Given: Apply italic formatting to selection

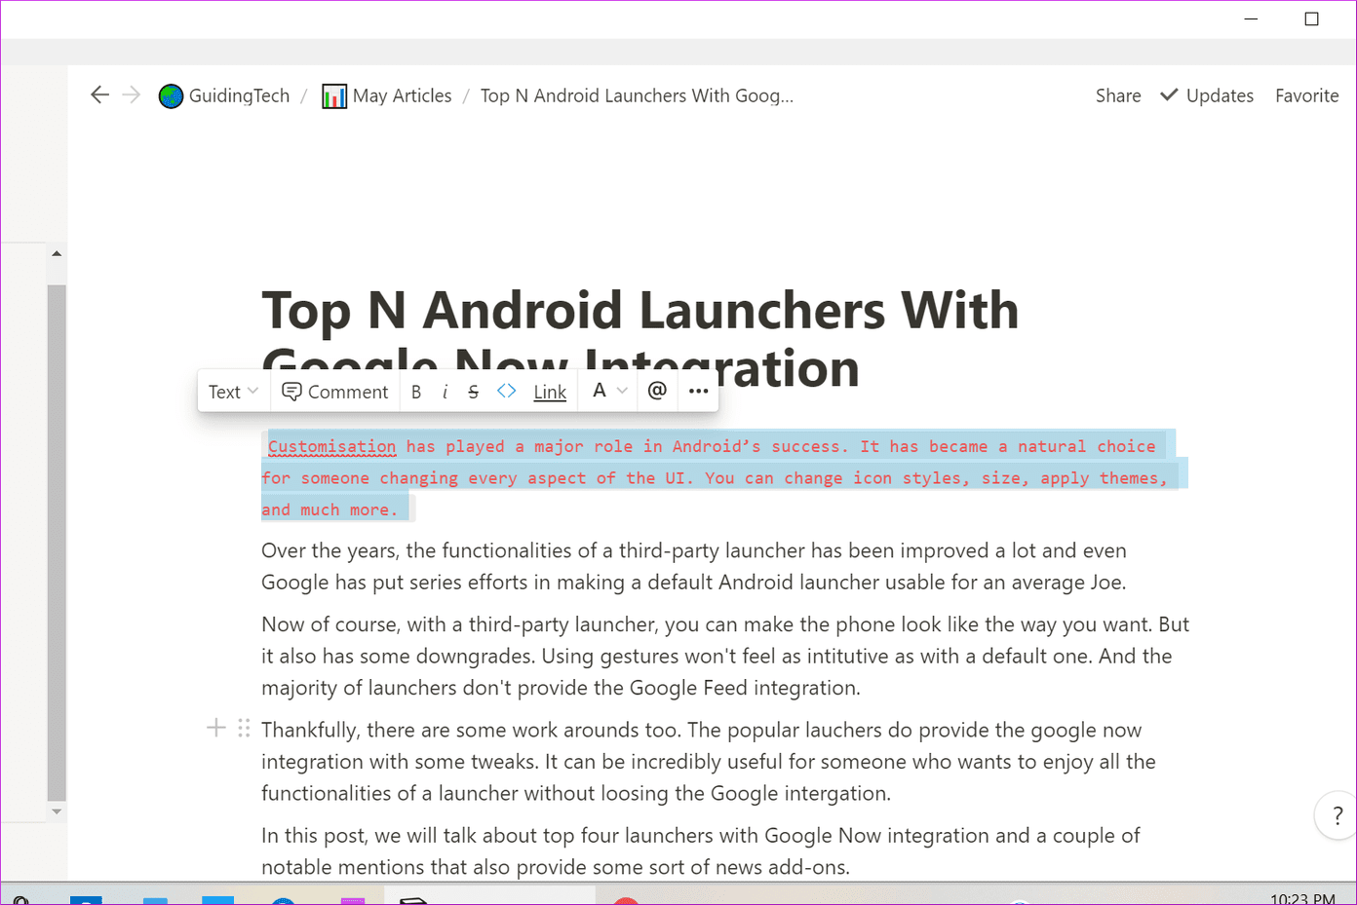Looking at the screenshot, I should pos(445,392).
